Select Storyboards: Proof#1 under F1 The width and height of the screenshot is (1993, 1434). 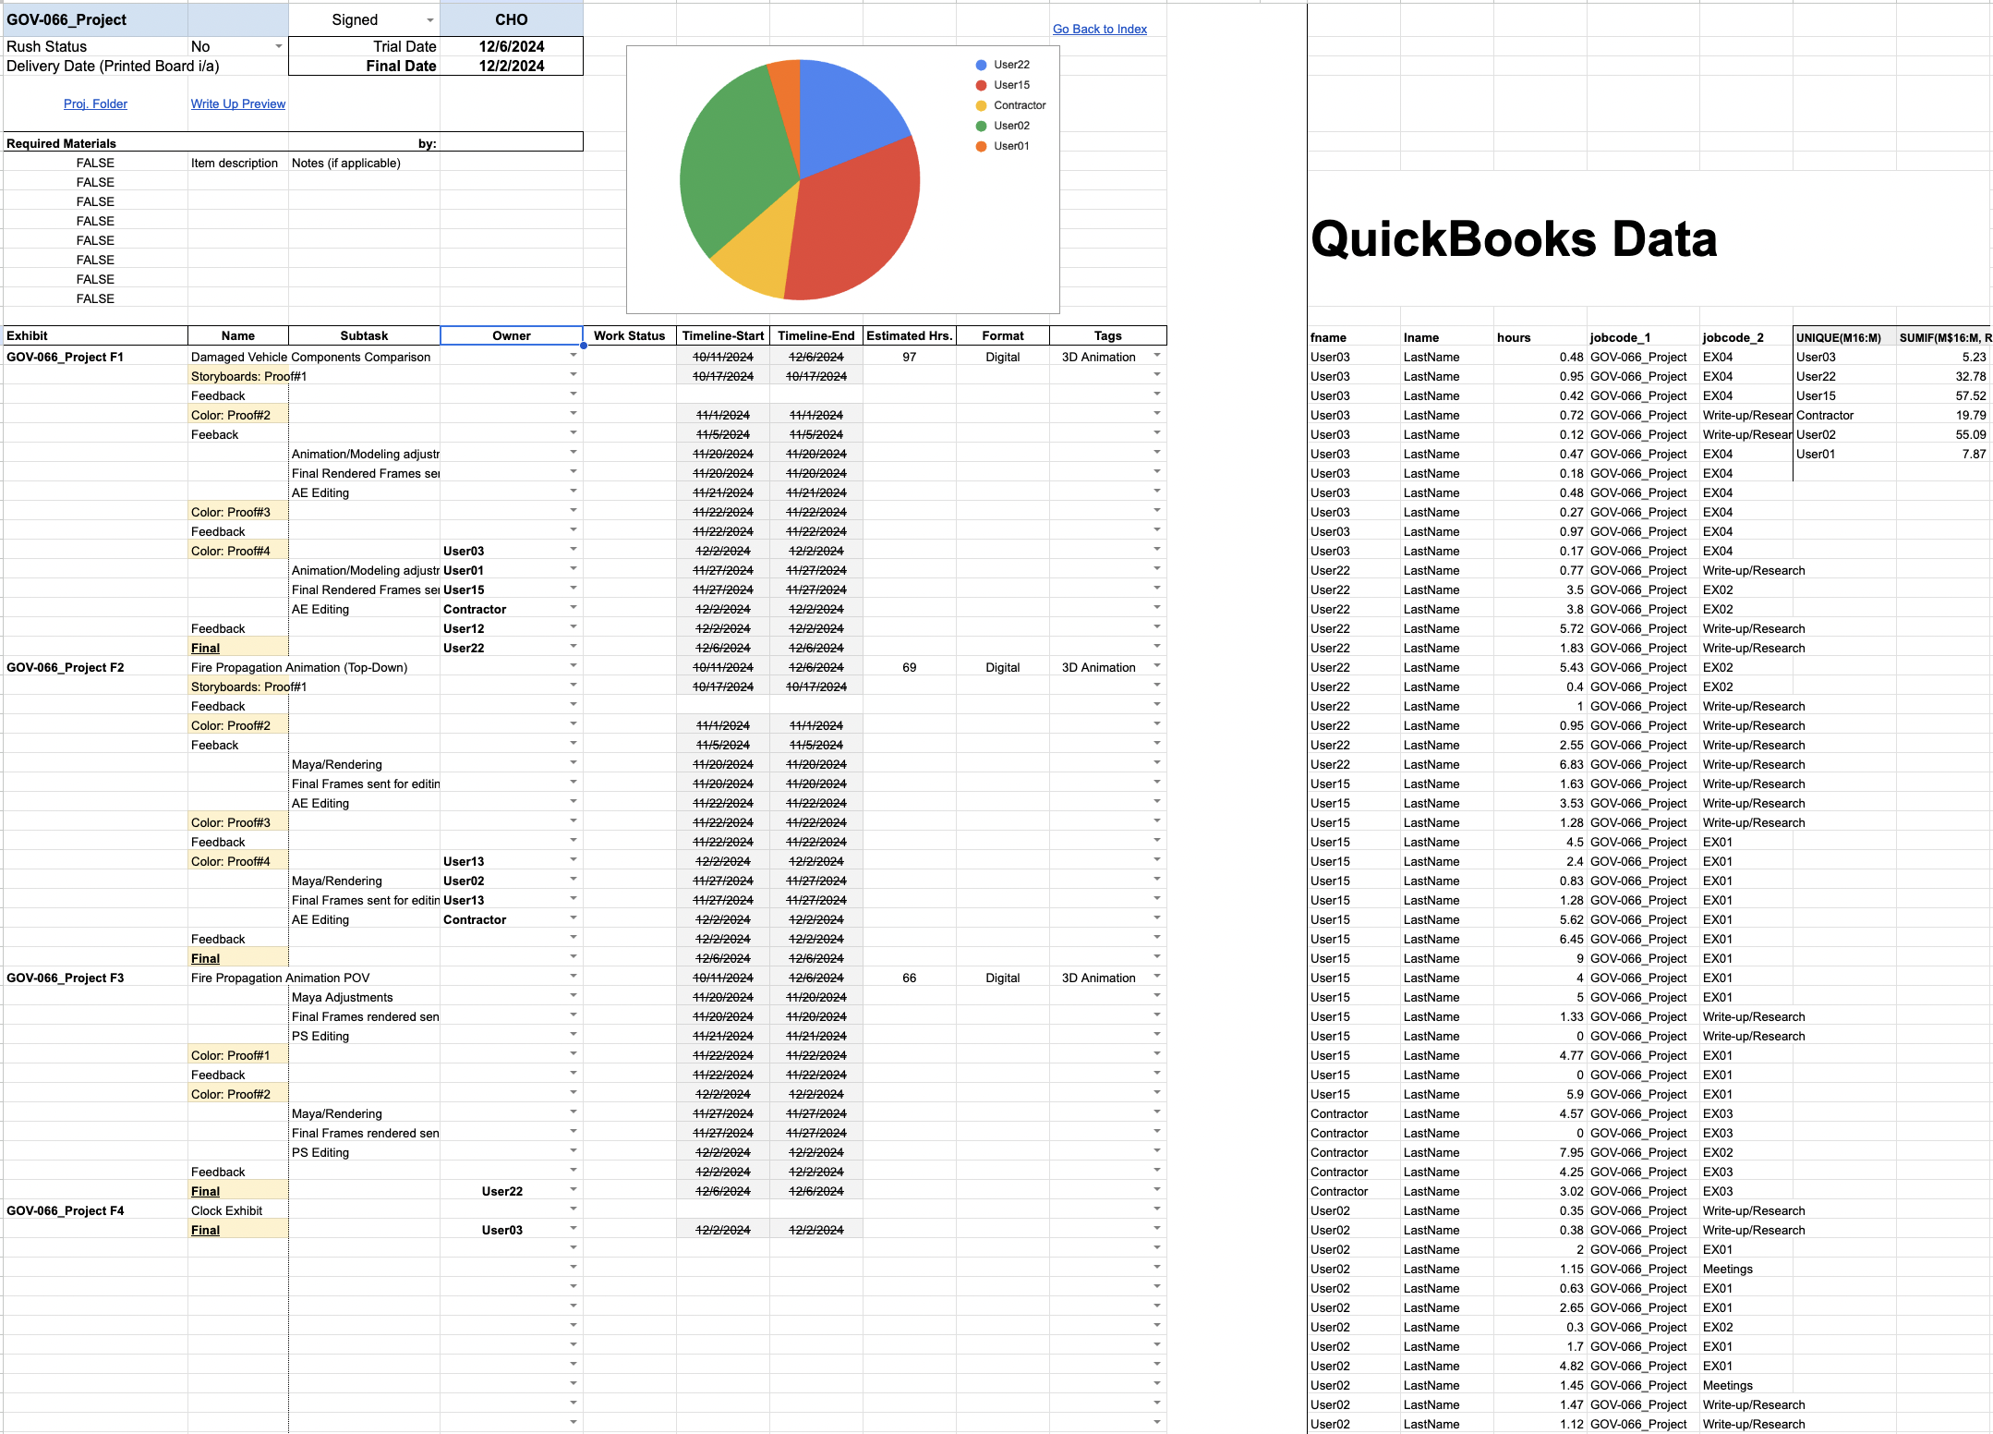coord(237,376)
